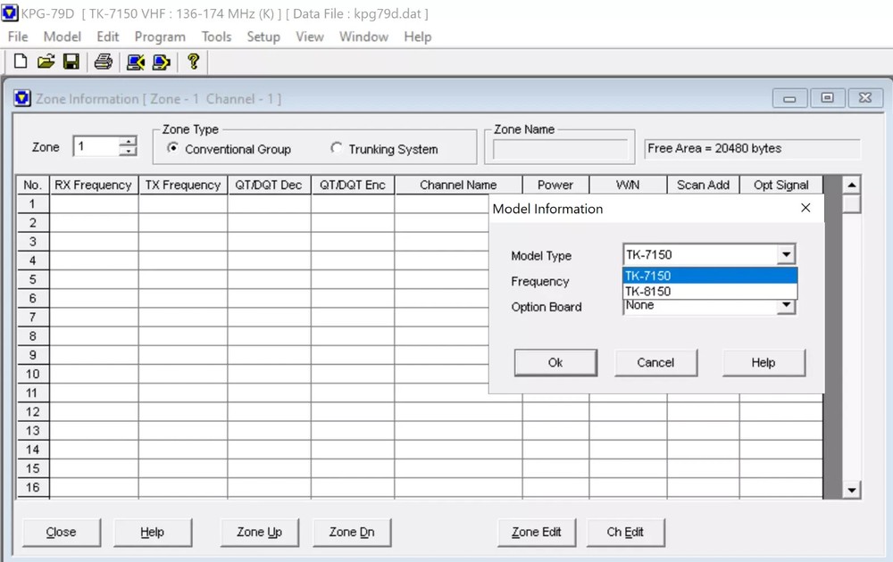This screenshot has width=893, height=562.
Task: Increase the Zone number with up arrow
Action: tap(129, 142)
